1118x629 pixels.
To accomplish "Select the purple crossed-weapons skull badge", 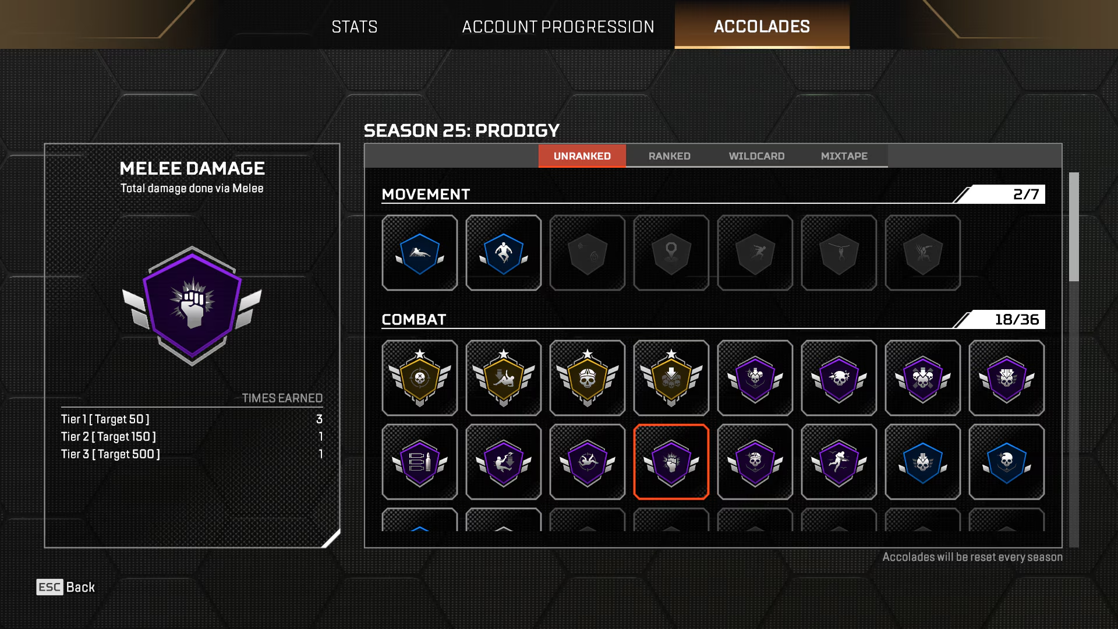I will pyautogui.click(x=923, y=378).
